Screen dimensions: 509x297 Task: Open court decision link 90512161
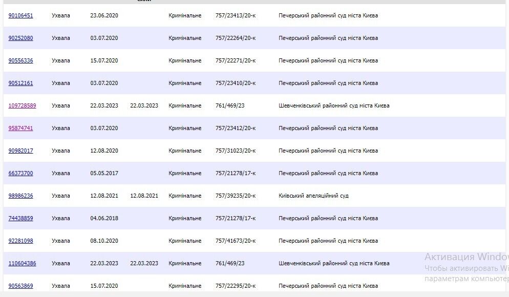[x=20, y=83]
